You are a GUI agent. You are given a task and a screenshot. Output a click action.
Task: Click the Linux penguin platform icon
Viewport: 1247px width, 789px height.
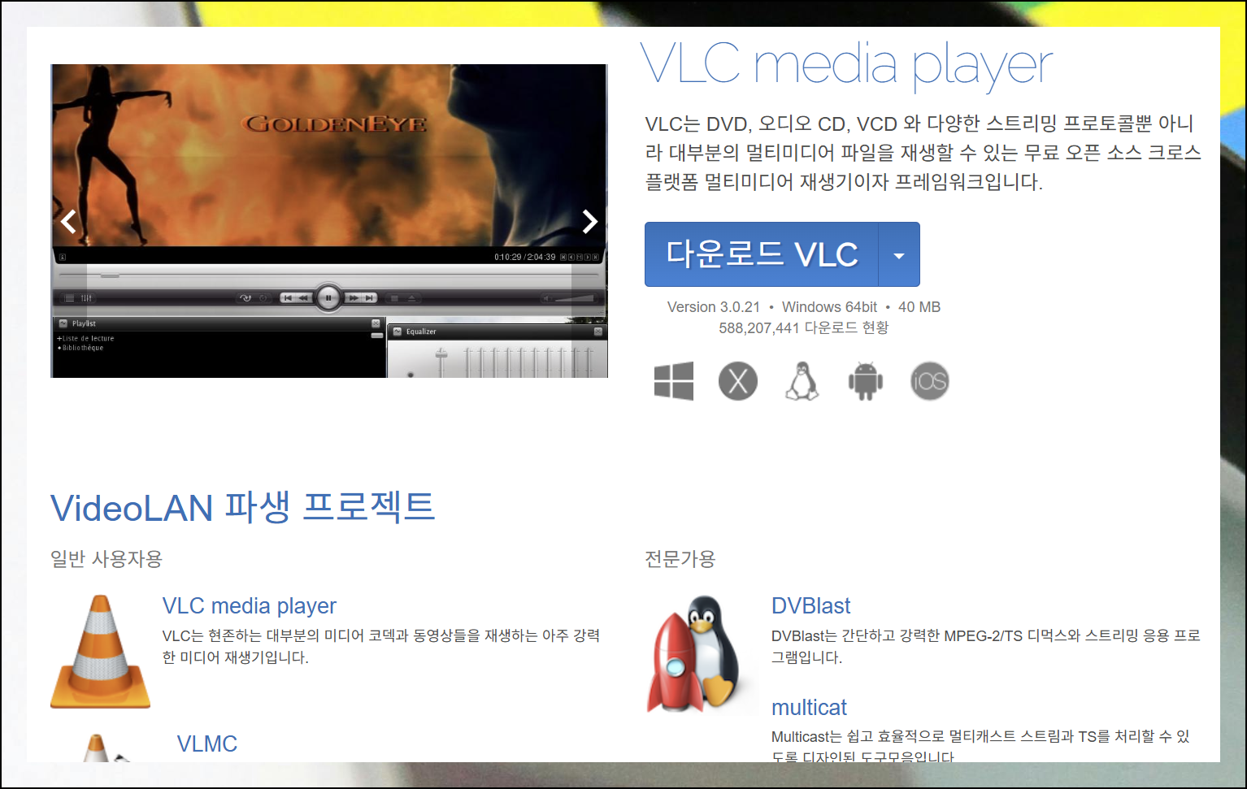click(x=802, y=381)
